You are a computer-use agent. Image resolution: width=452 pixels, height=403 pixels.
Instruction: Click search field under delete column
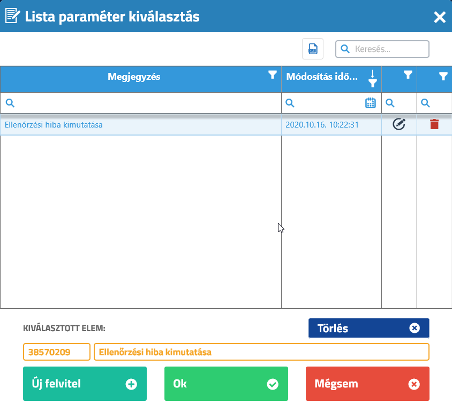coord(434,103)
